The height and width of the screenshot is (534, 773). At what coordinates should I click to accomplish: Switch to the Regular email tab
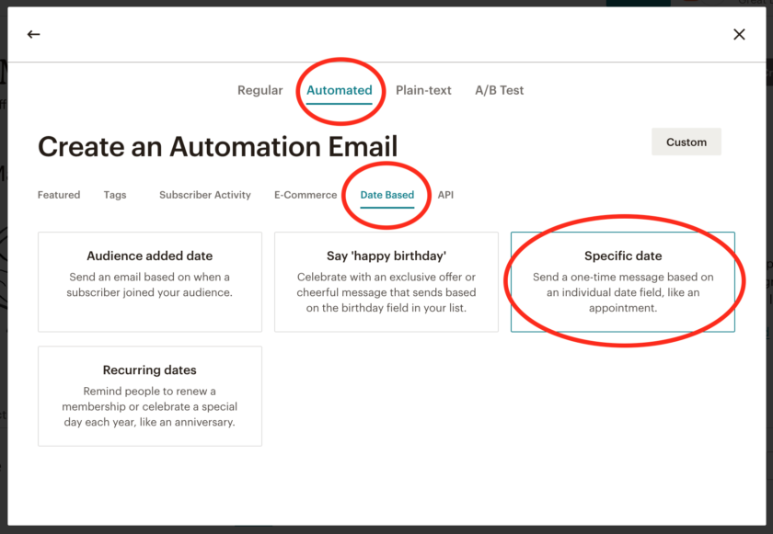(x=260, y=90)
